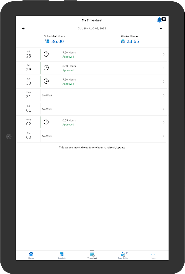Expand Wed 02 entry chevron
Screen dimensions: 185x274
[x=164, y=122]
